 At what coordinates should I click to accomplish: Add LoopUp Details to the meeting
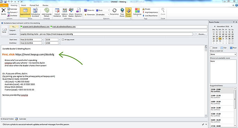point(47,12)
